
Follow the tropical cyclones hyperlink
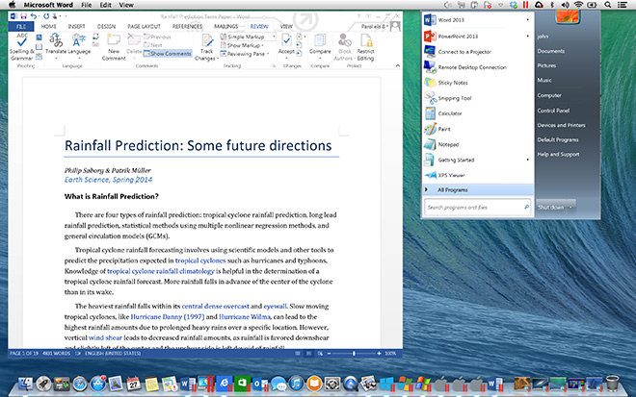[x=200, y=261]
